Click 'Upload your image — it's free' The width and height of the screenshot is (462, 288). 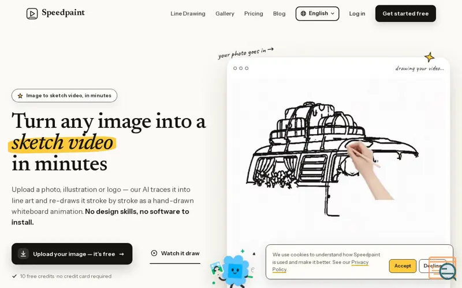[x=72, y=254]
